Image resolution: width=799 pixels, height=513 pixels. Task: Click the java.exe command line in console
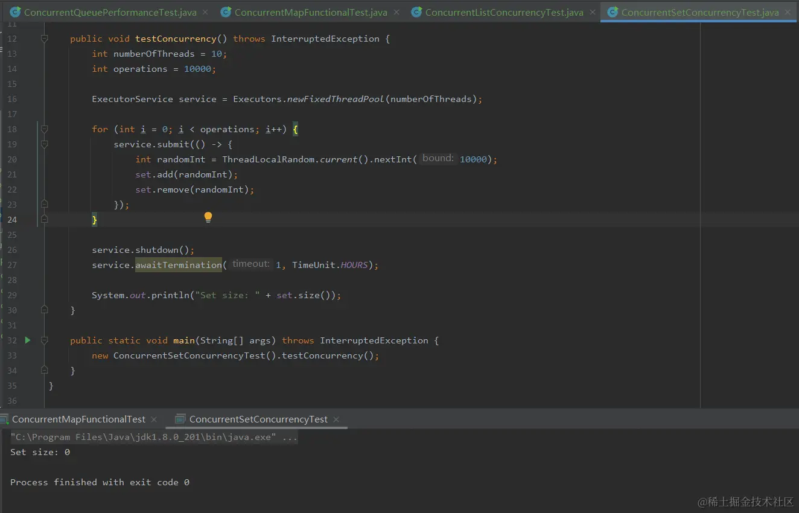tap(154, 437)
